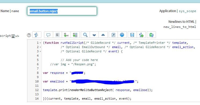The width and height of the screenshot is (200, 105).
Task: Click the save floppy disk toolbar icon
Action: click(132, 35)
